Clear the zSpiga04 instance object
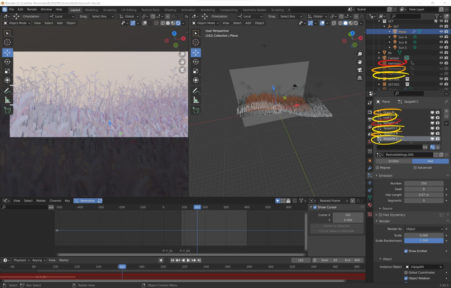Viewport: 451px width, 288px height. 440,267
